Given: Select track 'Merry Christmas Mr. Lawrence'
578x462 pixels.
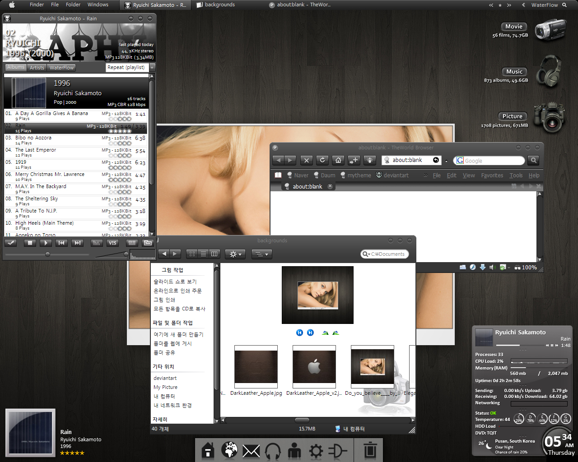Looking at the screenshot, I should click(x=75, y=177).
